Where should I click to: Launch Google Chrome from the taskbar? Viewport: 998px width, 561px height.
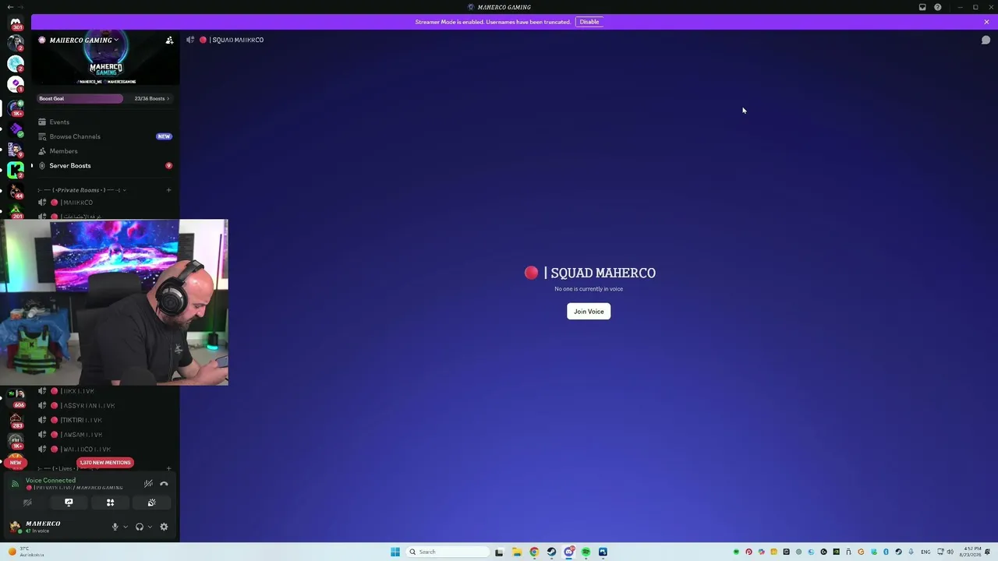tap(534, 552)
